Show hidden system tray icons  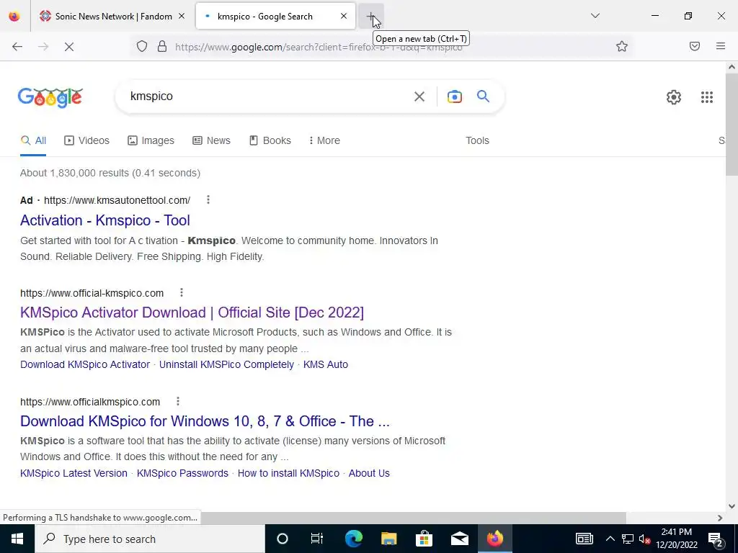pos(610,539)
